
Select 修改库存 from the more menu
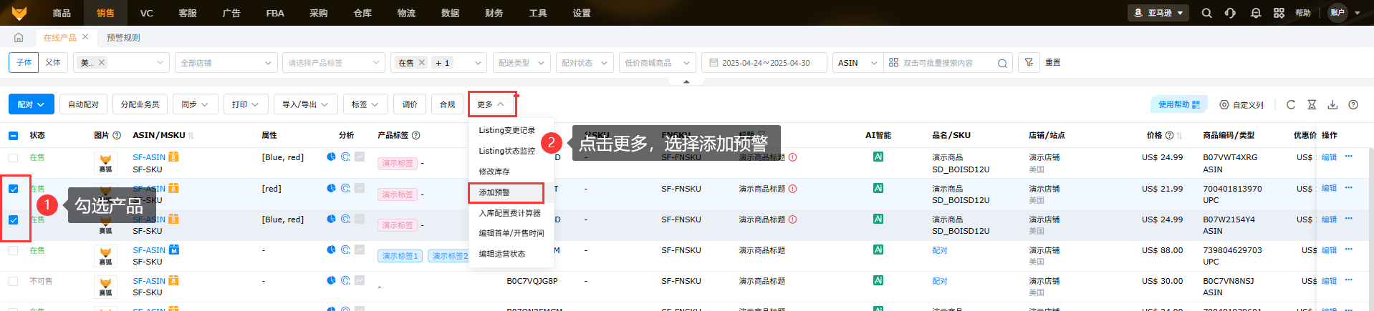coord(494,172)
